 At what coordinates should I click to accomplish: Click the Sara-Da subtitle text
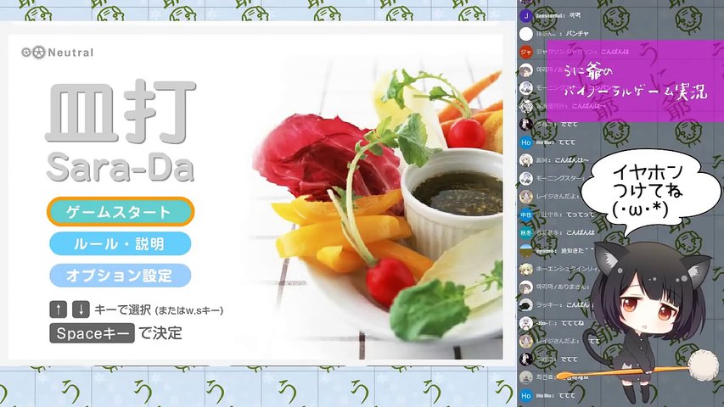(120, 166)
